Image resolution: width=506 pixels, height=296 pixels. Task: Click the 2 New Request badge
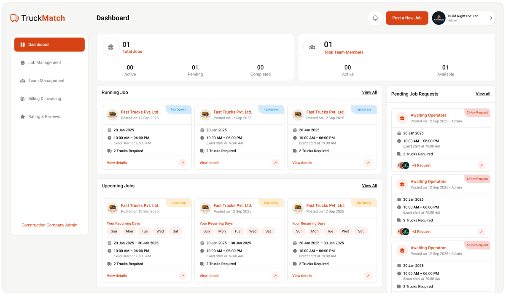coord(477,113)
